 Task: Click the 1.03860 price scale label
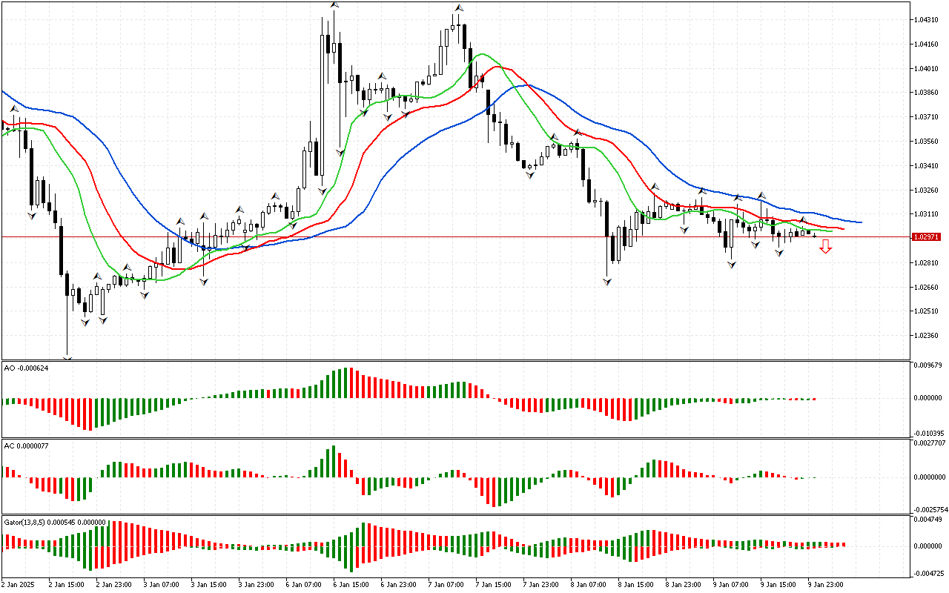[x=927, y=93]
